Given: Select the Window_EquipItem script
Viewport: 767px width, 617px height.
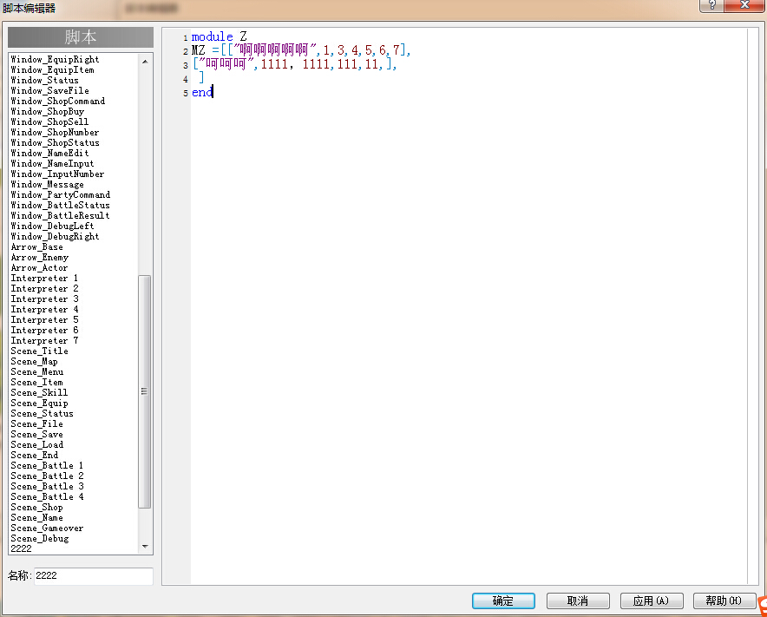Looking at the screenshot, I should tap(52, 70).
